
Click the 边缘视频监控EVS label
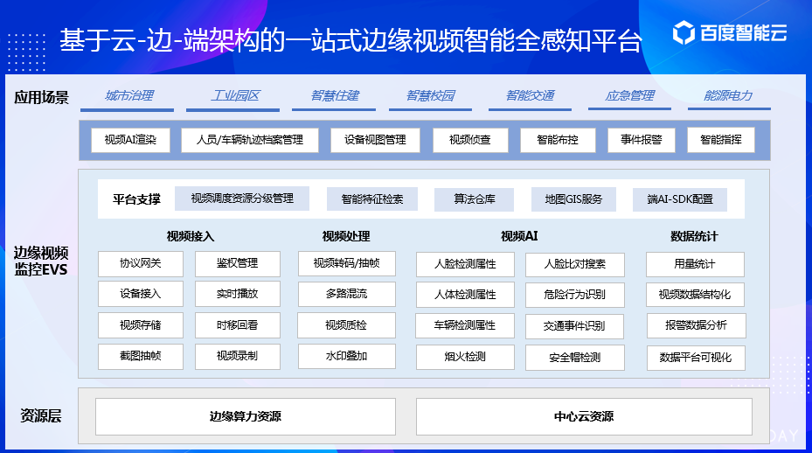click(41, 261)
